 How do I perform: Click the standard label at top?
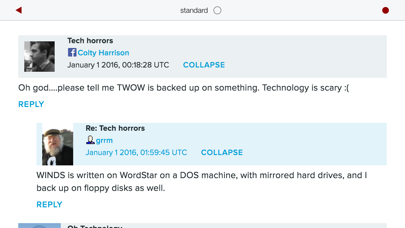[194, 10]
